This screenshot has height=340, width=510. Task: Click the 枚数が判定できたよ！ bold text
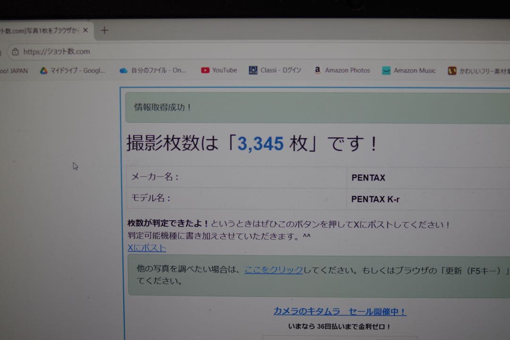point(168,223)
